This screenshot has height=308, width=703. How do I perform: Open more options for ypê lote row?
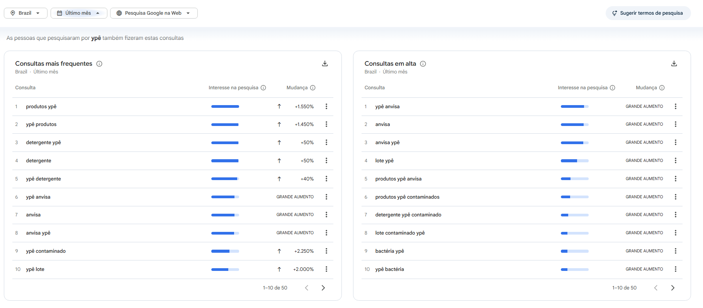coord(326,269)
